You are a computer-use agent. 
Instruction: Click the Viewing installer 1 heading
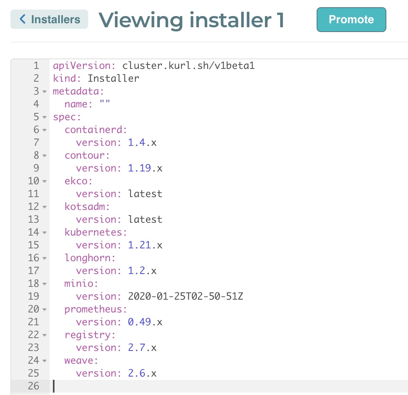192,20
